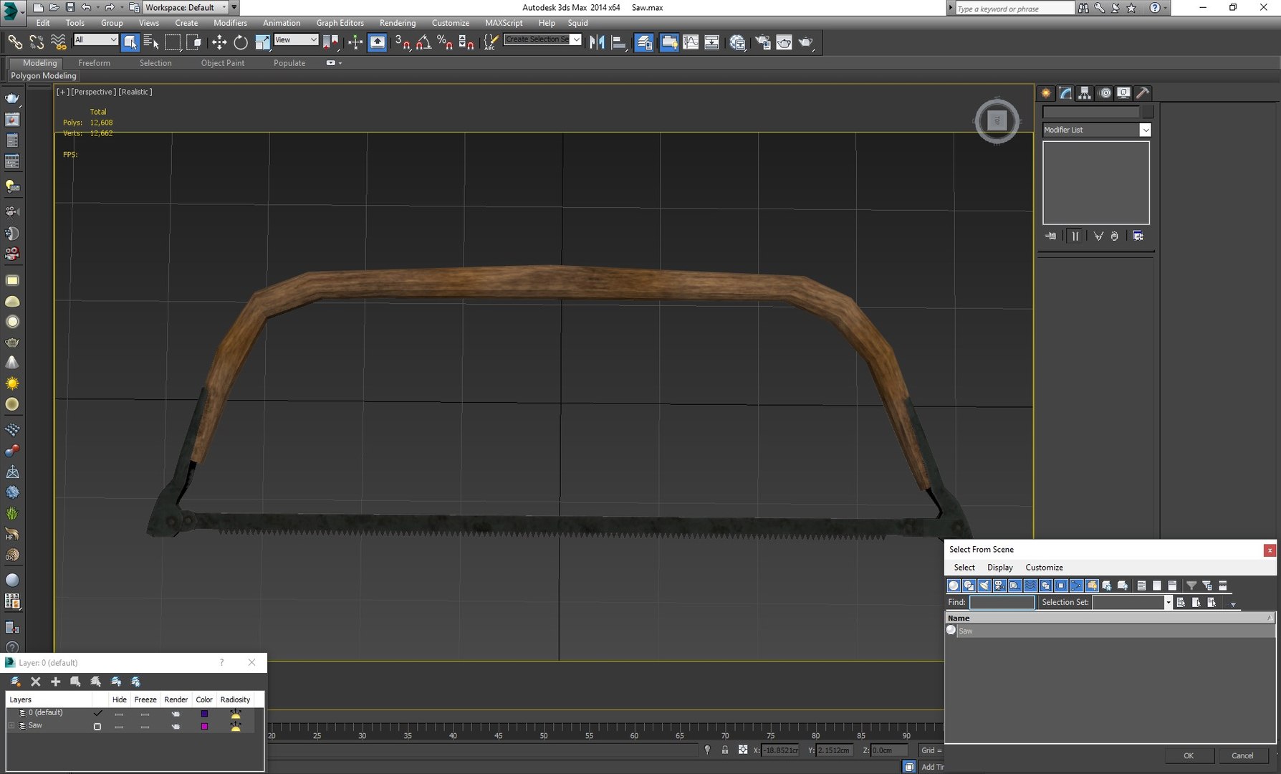Open the Curve Editor icon
The image size is (1281, 774).
pos(691,42)
